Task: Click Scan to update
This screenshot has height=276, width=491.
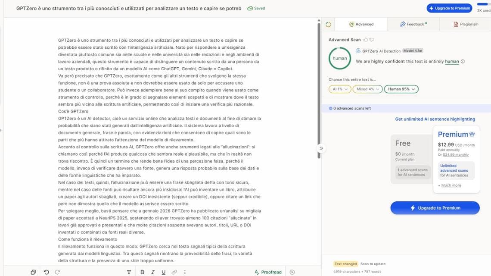Action: coord(373,264)
